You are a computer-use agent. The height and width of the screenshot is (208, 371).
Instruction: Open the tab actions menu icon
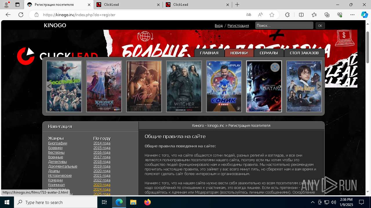[17, 5]
